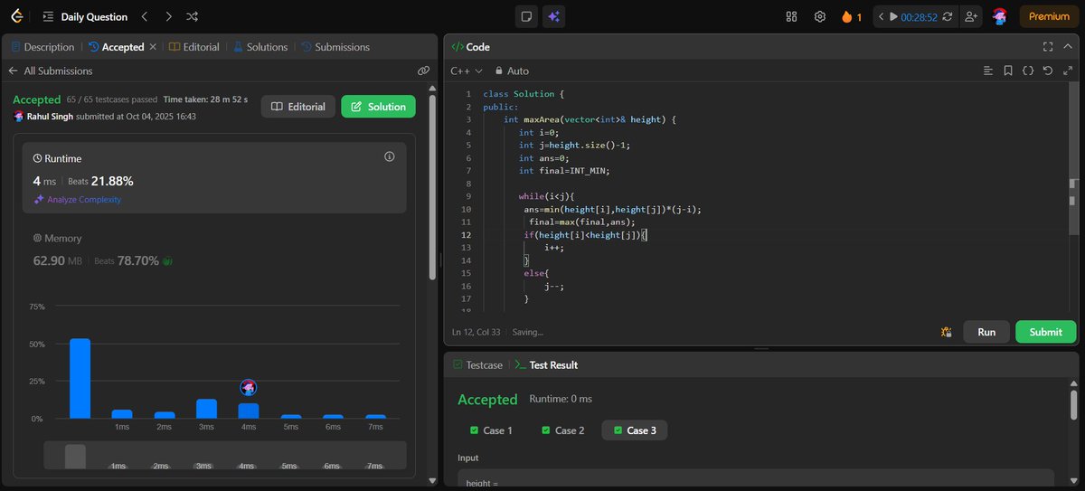Click the 3ms bar in runtime chart
Screen dimensions: 1085x491
[206, 409]
